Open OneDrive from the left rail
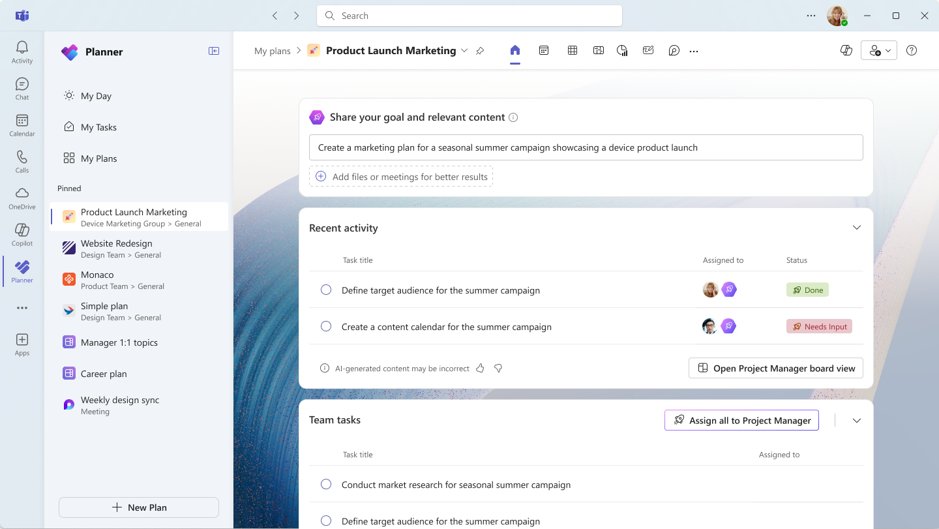The width and height of the screenshot is (939, 529). pyautogui.click(x=22, y=198)
